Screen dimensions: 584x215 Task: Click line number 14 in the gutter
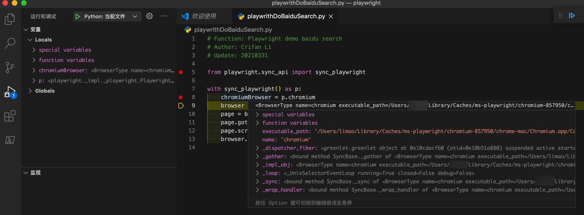tap(193, 148)
